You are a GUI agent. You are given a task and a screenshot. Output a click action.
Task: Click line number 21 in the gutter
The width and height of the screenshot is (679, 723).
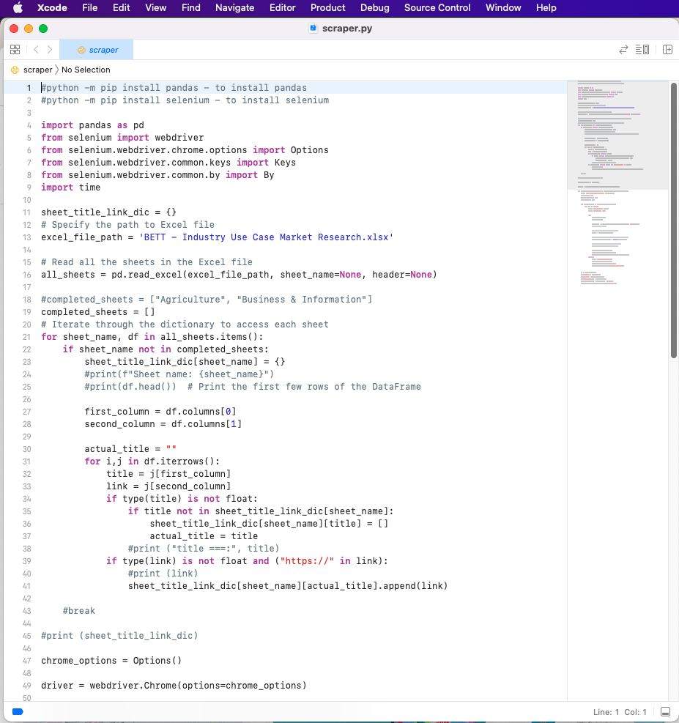27,337
